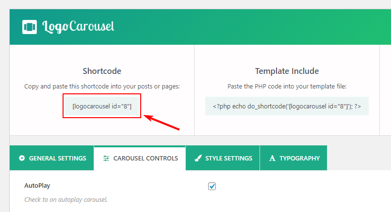The height and width of the screenshot is (212, 391).
Task: Click the sliders icon on Carousel Controls
Action: [x=106, y=158]
